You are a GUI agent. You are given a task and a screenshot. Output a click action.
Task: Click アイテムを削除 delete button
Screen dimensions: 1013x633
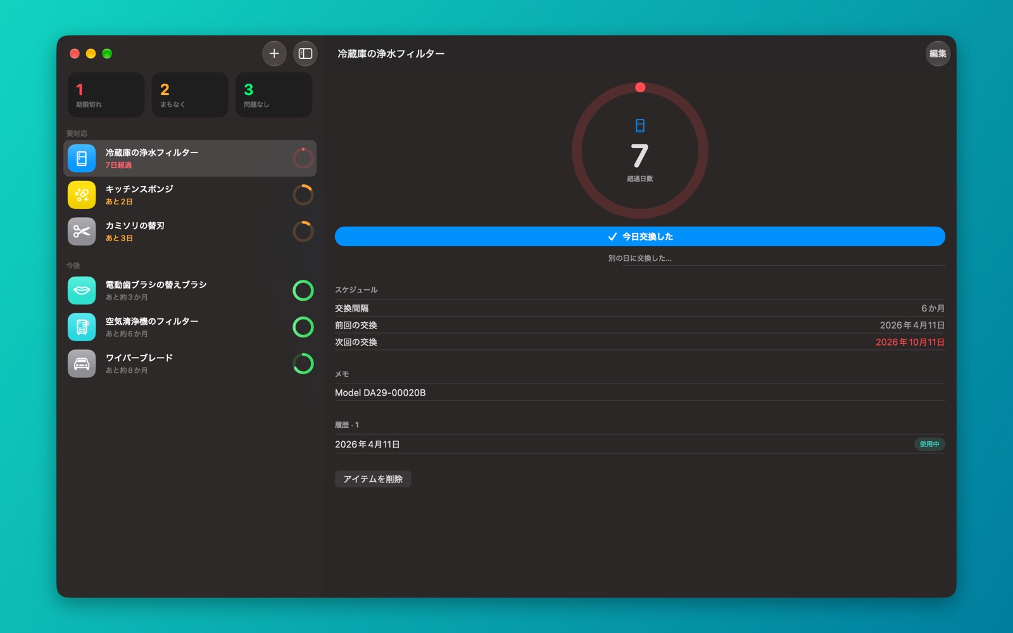373,479
